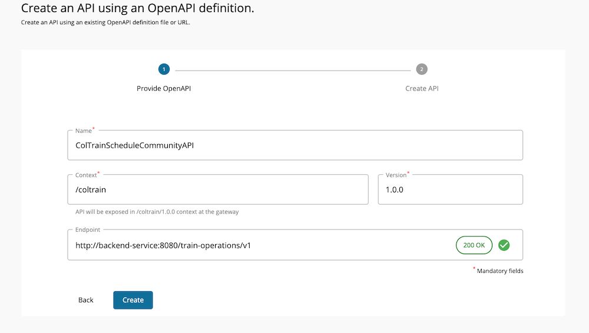Select the Provide OpenAPI step label
This screenshot has height=333, width=589.
pos(164,88)
